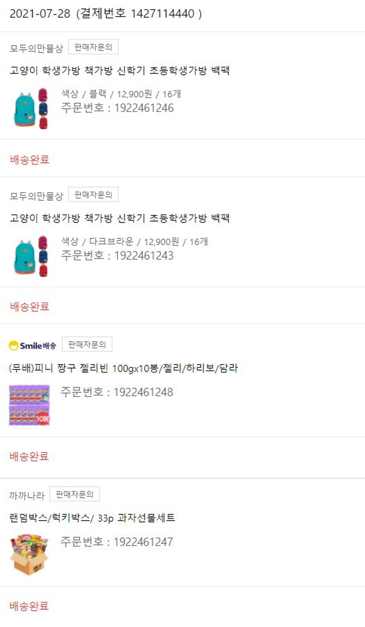Open the jelly bean 10-pack thumbnail
The width and height of the screenshot is (365, 627).
tap(29, 405)
